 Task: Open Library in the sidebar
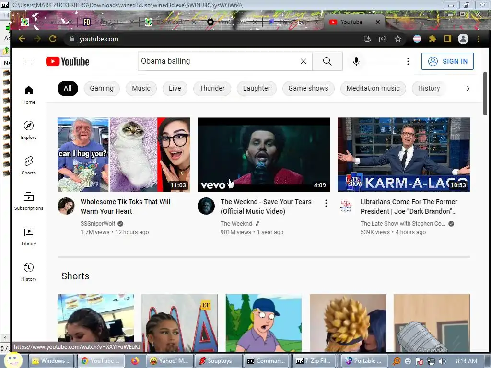tap(29, 236)
